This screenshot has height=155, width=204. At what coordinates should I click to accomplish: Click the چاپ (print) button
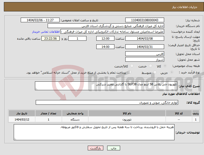point(113,148)
